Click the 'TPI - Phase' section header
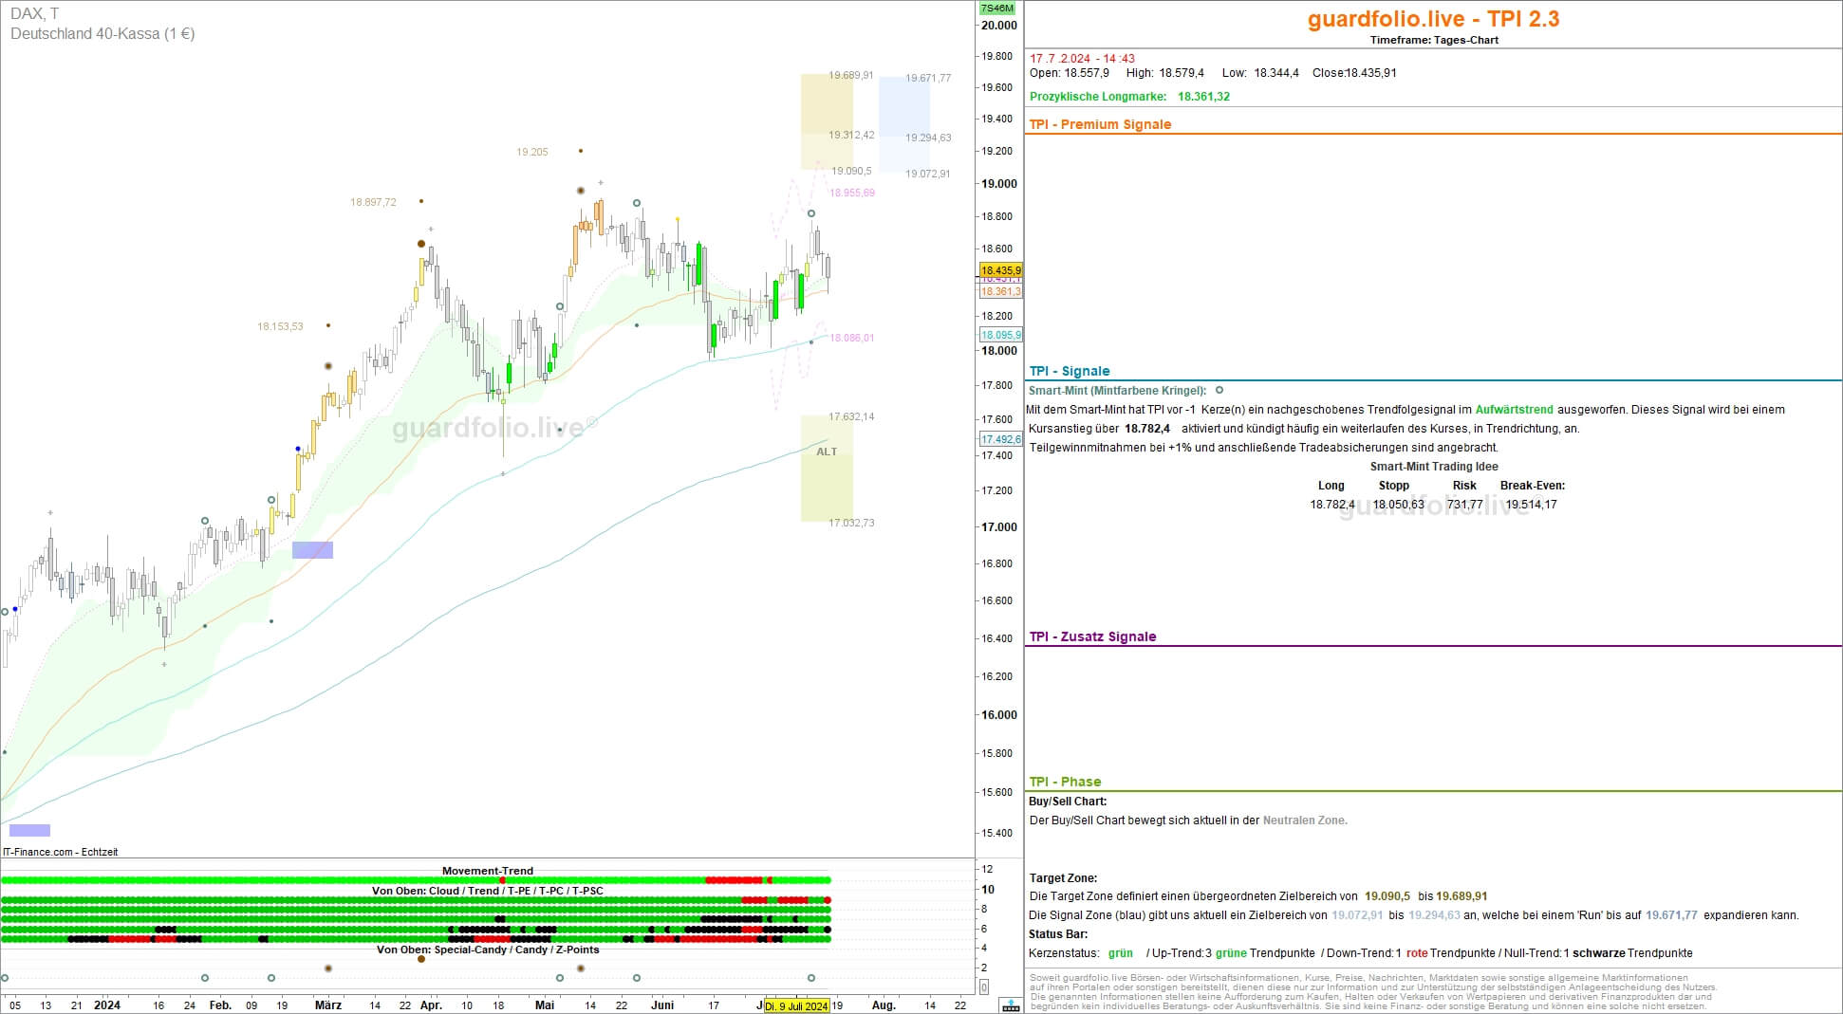The width and height of the screenshot is (1843, 1014). point(1065,782)
